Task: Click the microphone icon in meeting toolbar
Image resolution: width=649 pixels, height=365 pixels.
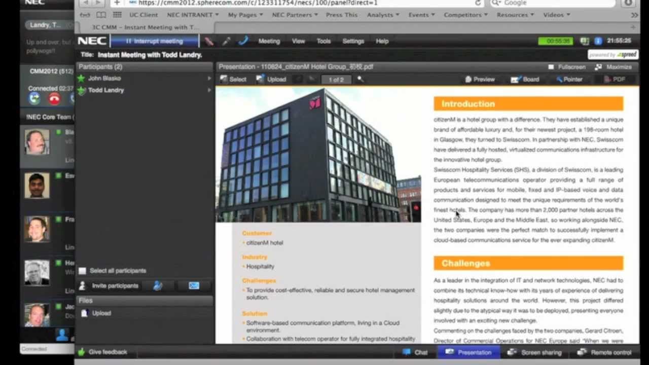Action: [x=226, y=41]
